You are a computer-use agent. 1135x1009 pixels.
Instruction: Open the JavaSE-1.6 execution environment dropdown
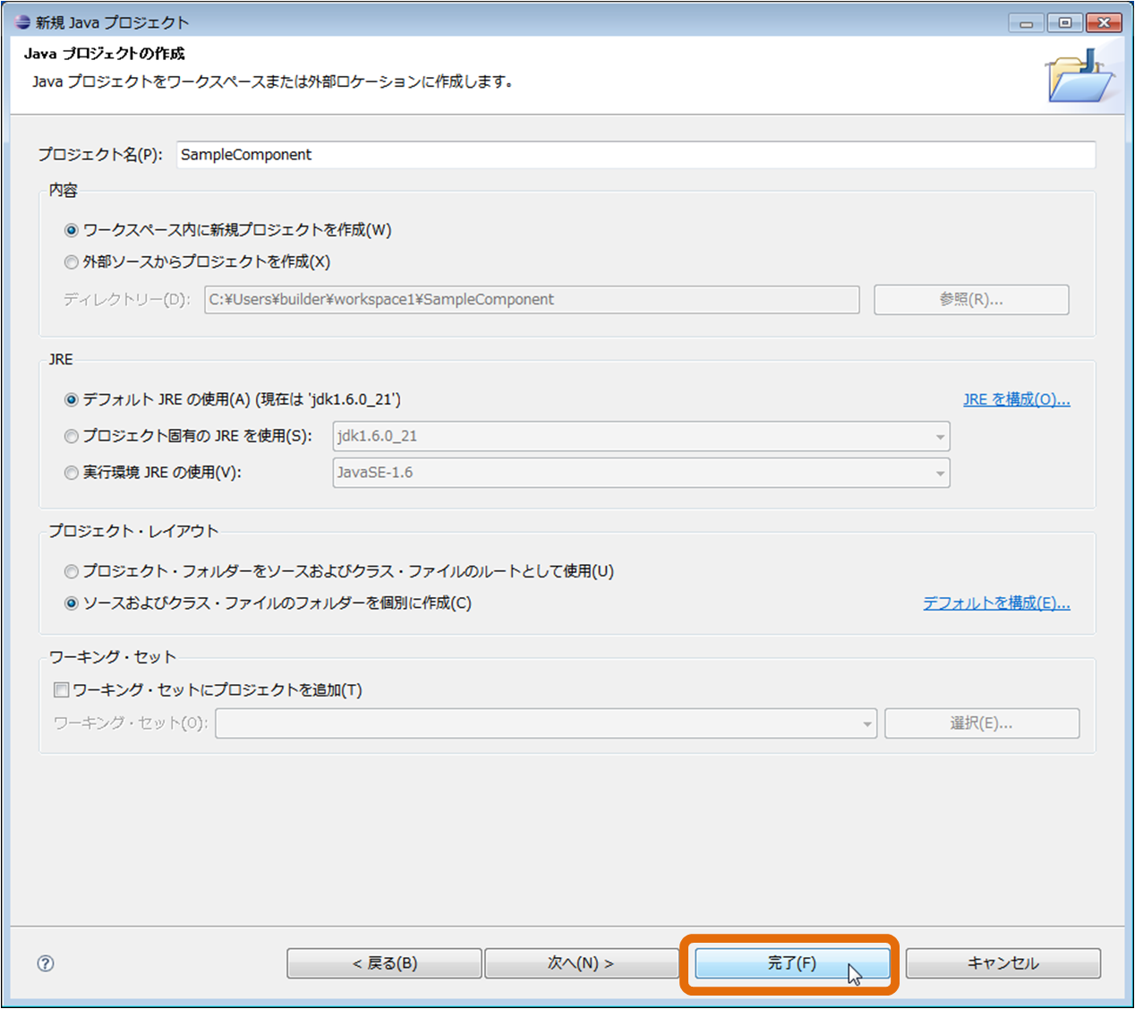click(641, 473)
